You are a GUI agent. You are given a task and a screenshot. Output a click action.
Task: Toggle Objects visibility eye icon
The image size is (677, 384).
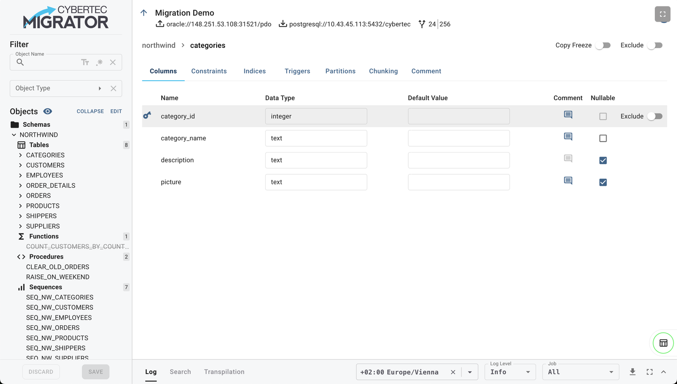[x=47, y=111]
